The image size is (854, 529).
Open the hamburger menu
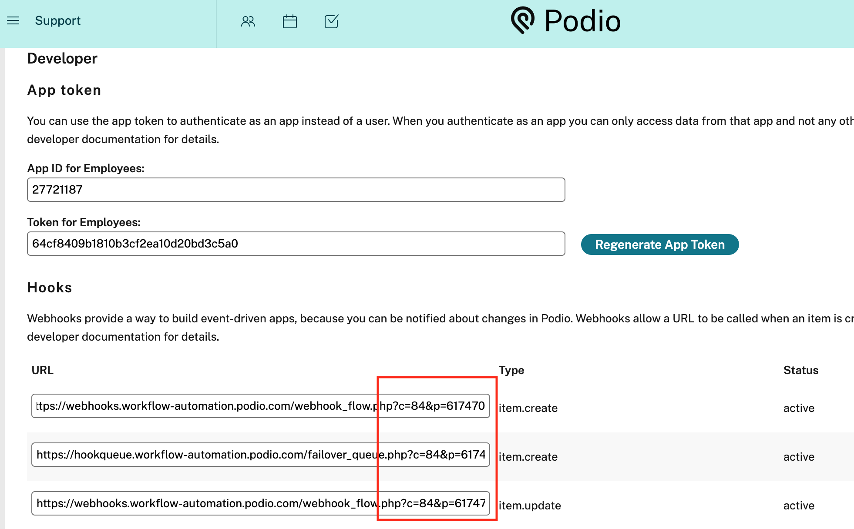tap(13, 20)
